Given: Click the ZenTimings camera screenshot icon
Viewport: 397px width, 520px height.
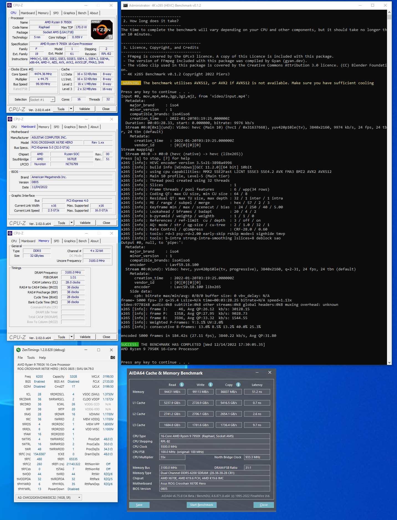Looking at the screenshot, I should click(x=112, y=357).
